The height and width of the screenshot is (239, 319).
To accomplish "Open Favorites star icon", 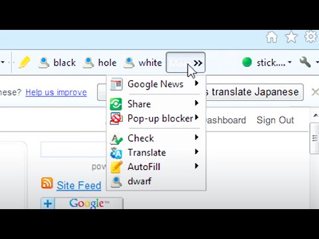I will point(291,37).
